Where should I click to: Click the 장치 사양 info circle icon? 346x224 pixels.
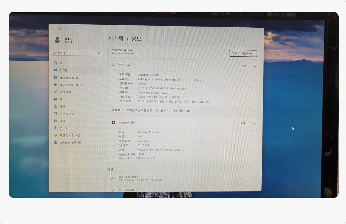pos(114,64)
